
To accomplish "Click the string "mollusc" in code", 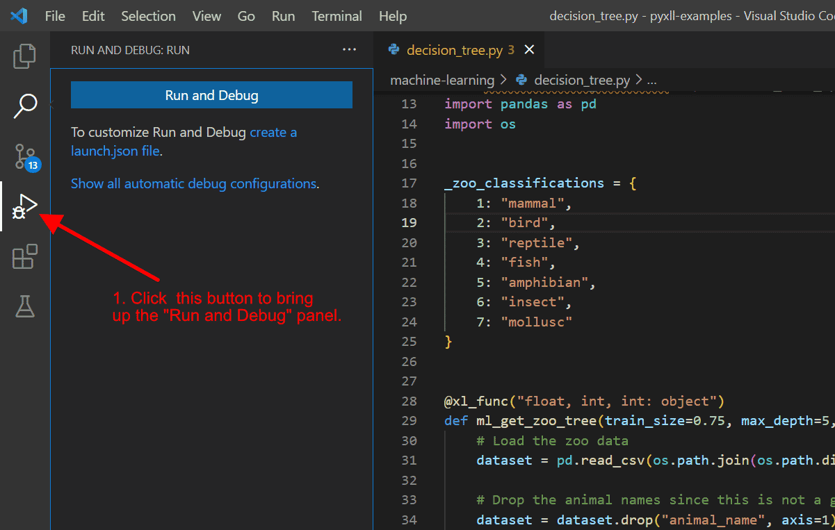I will tap(537, 322).
